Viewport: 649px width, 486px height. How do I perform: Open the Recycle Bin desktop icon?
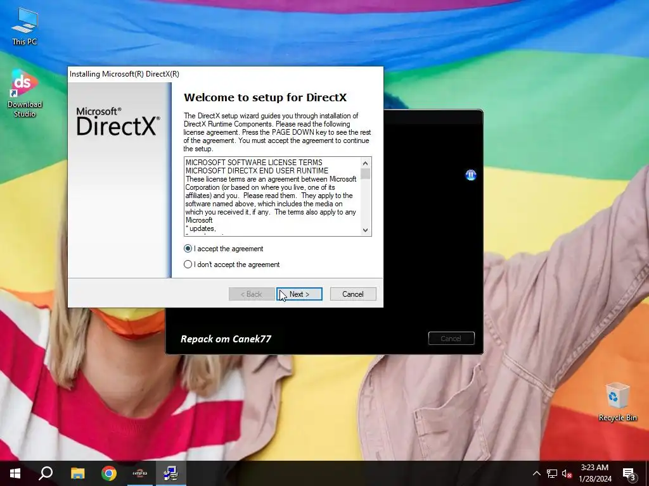click(x=617, y=402)
